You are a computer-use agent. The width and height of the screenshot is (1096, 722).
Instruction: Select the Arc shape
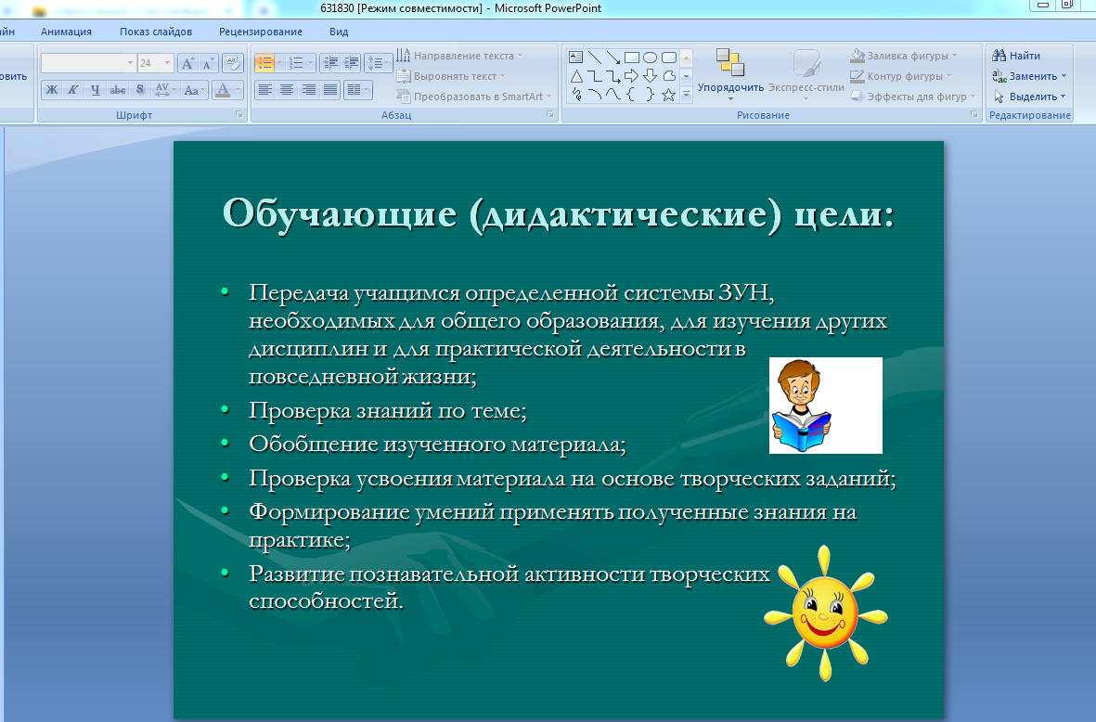(x=595, y=95)
